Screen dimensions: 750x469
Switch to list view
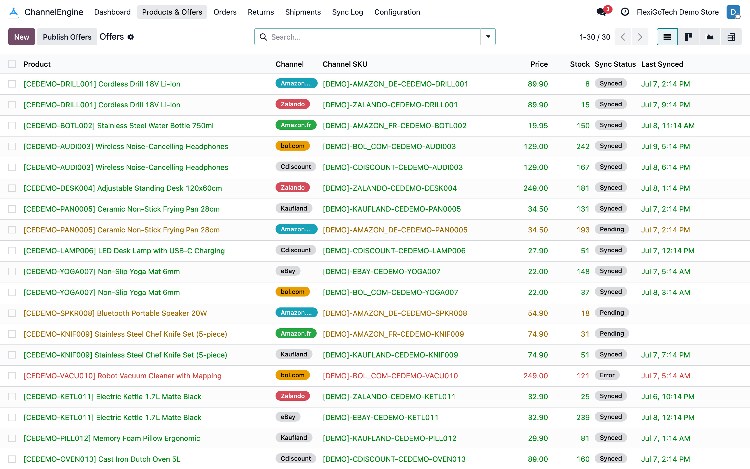pyautogui.click(x=667, y=37)
